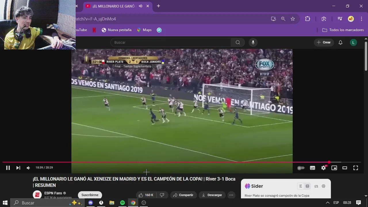
Task: Dislike the video thumbs-down button
Action: point(162,195)
